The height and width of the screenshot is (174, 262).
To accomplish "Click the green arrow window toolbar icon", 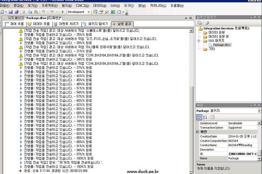I will coord(113,12).
